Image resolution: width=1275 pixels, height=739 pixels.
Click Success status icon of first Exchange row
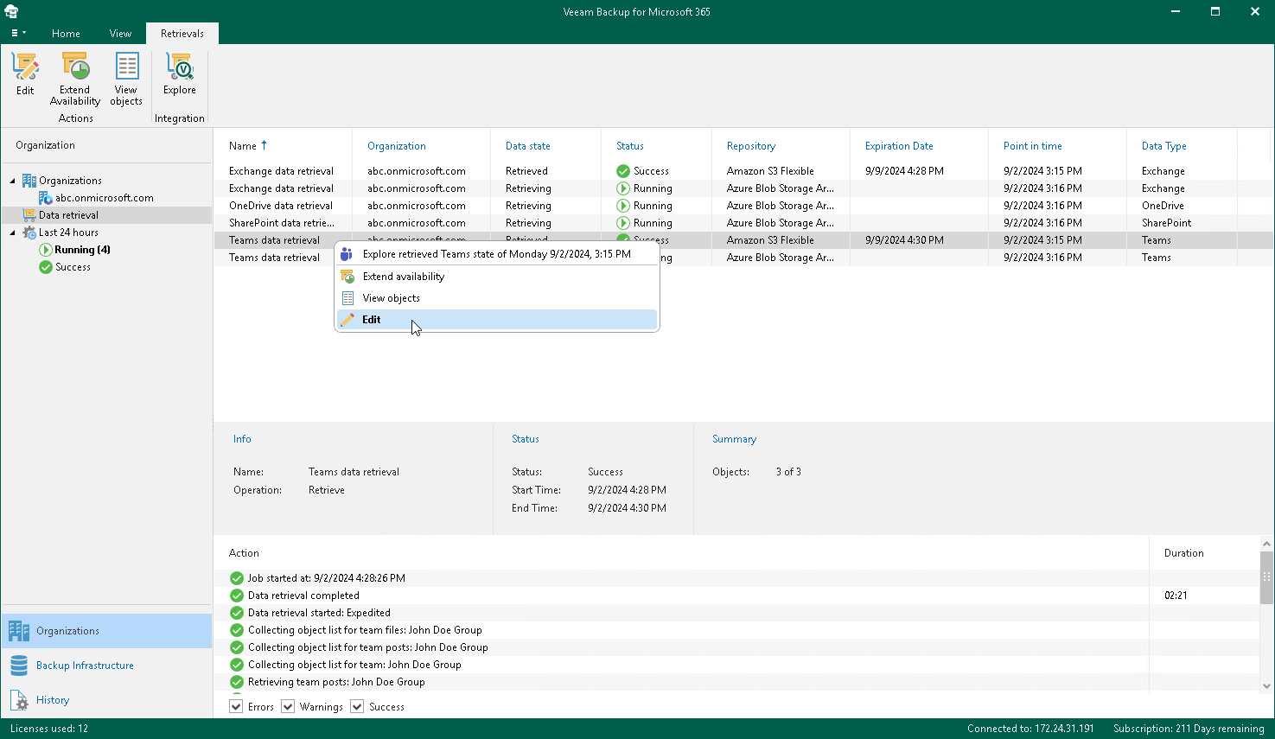pyautogui.click(x=623, y=171)
